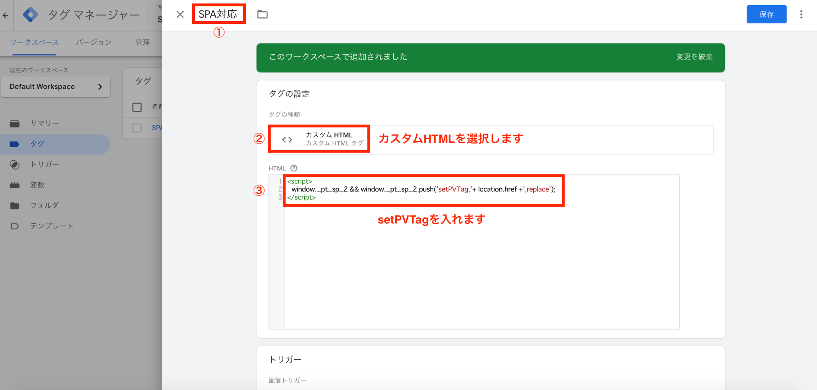Click the tag folder icon beside SPA対応

pos(262,15)
